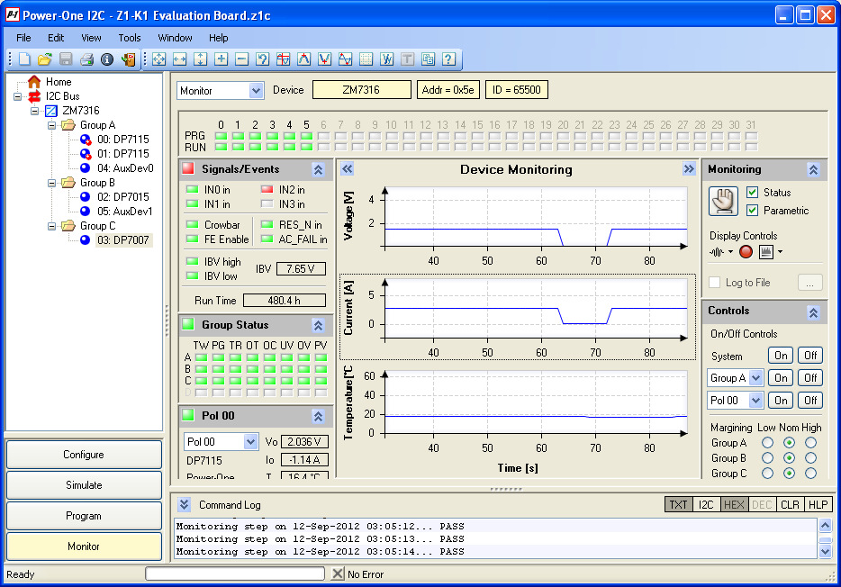841x587 pixels.
Task: Switch to the I2C command log tab
Action: 707,504
